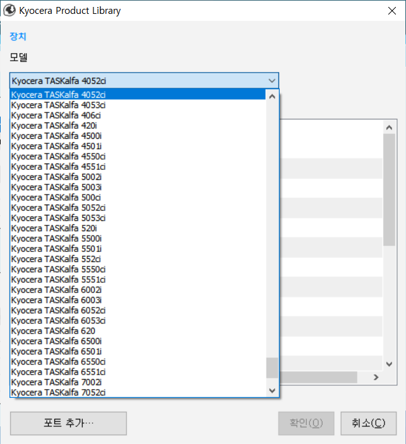Image resolution: width=406 pixels, height=444 pixels.
Task: Click the background list's scroll up arrow
Action: (x=389, y=128)
